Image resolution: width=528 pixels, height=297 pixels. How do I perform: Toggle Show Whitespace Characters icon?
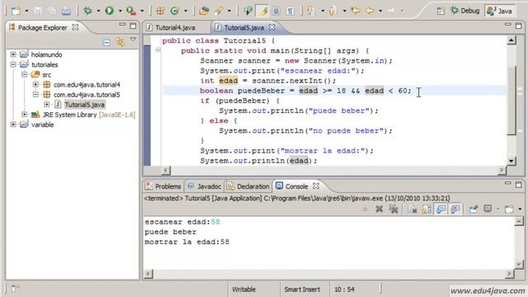click(x=290, y=11)
